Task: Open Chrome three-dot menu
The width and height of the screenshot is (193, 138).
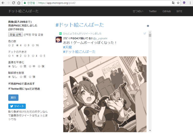Action: (x=190, y=3)
